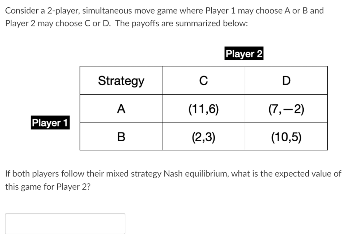
Task: Select the Strategy column header
Action: [121, 81]
